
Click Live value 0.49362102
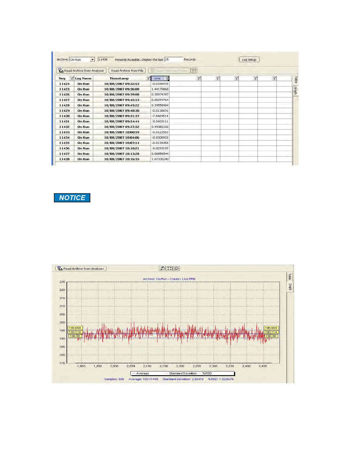coord(160,127)
